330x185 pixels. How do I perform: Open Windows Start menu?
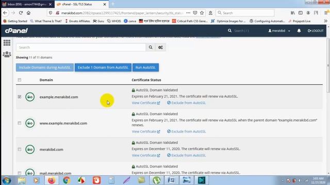tap(7, 180)
